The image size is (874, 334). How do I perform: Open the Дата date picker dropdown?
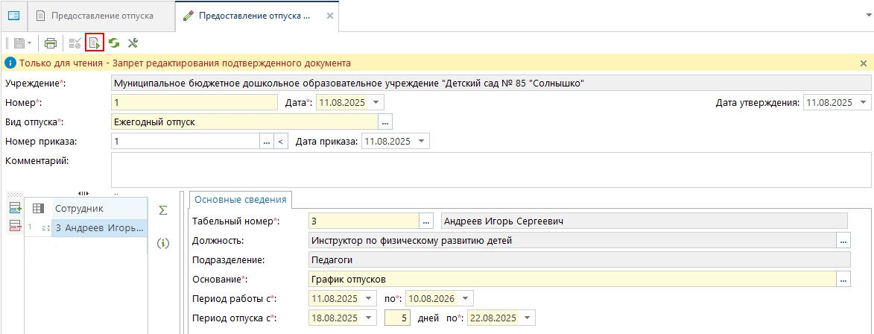pyautogui.click(x=376, y=102)
